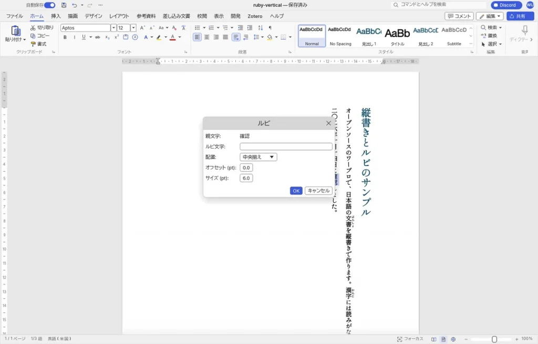
Task: Decrease font size with smaller A icon
Action: point(152,28)
